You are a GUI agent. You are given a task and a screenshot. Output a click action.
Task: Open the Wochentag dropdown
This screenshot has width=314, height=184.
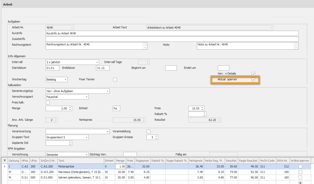(66, 80)
